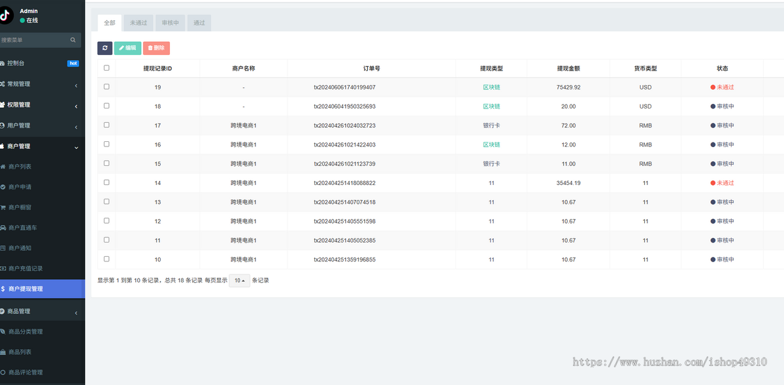Expand the 商品管理 menu arrow
Screen dimensions: 784x385
(x=76, y=312)
